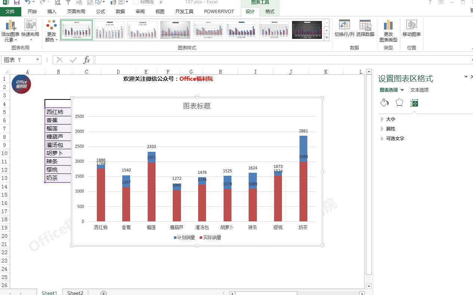Viewport: 473px width, 295px height.
Task: Open 快速布局 layout dropdown
Action: (x=30, y=31)
